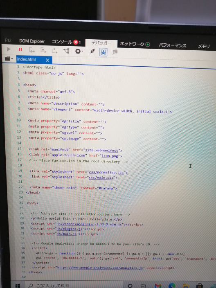The height and width of the screenshot is (288, 216).
Task: Click the </head> closing tag
Action: click(33, 192)
